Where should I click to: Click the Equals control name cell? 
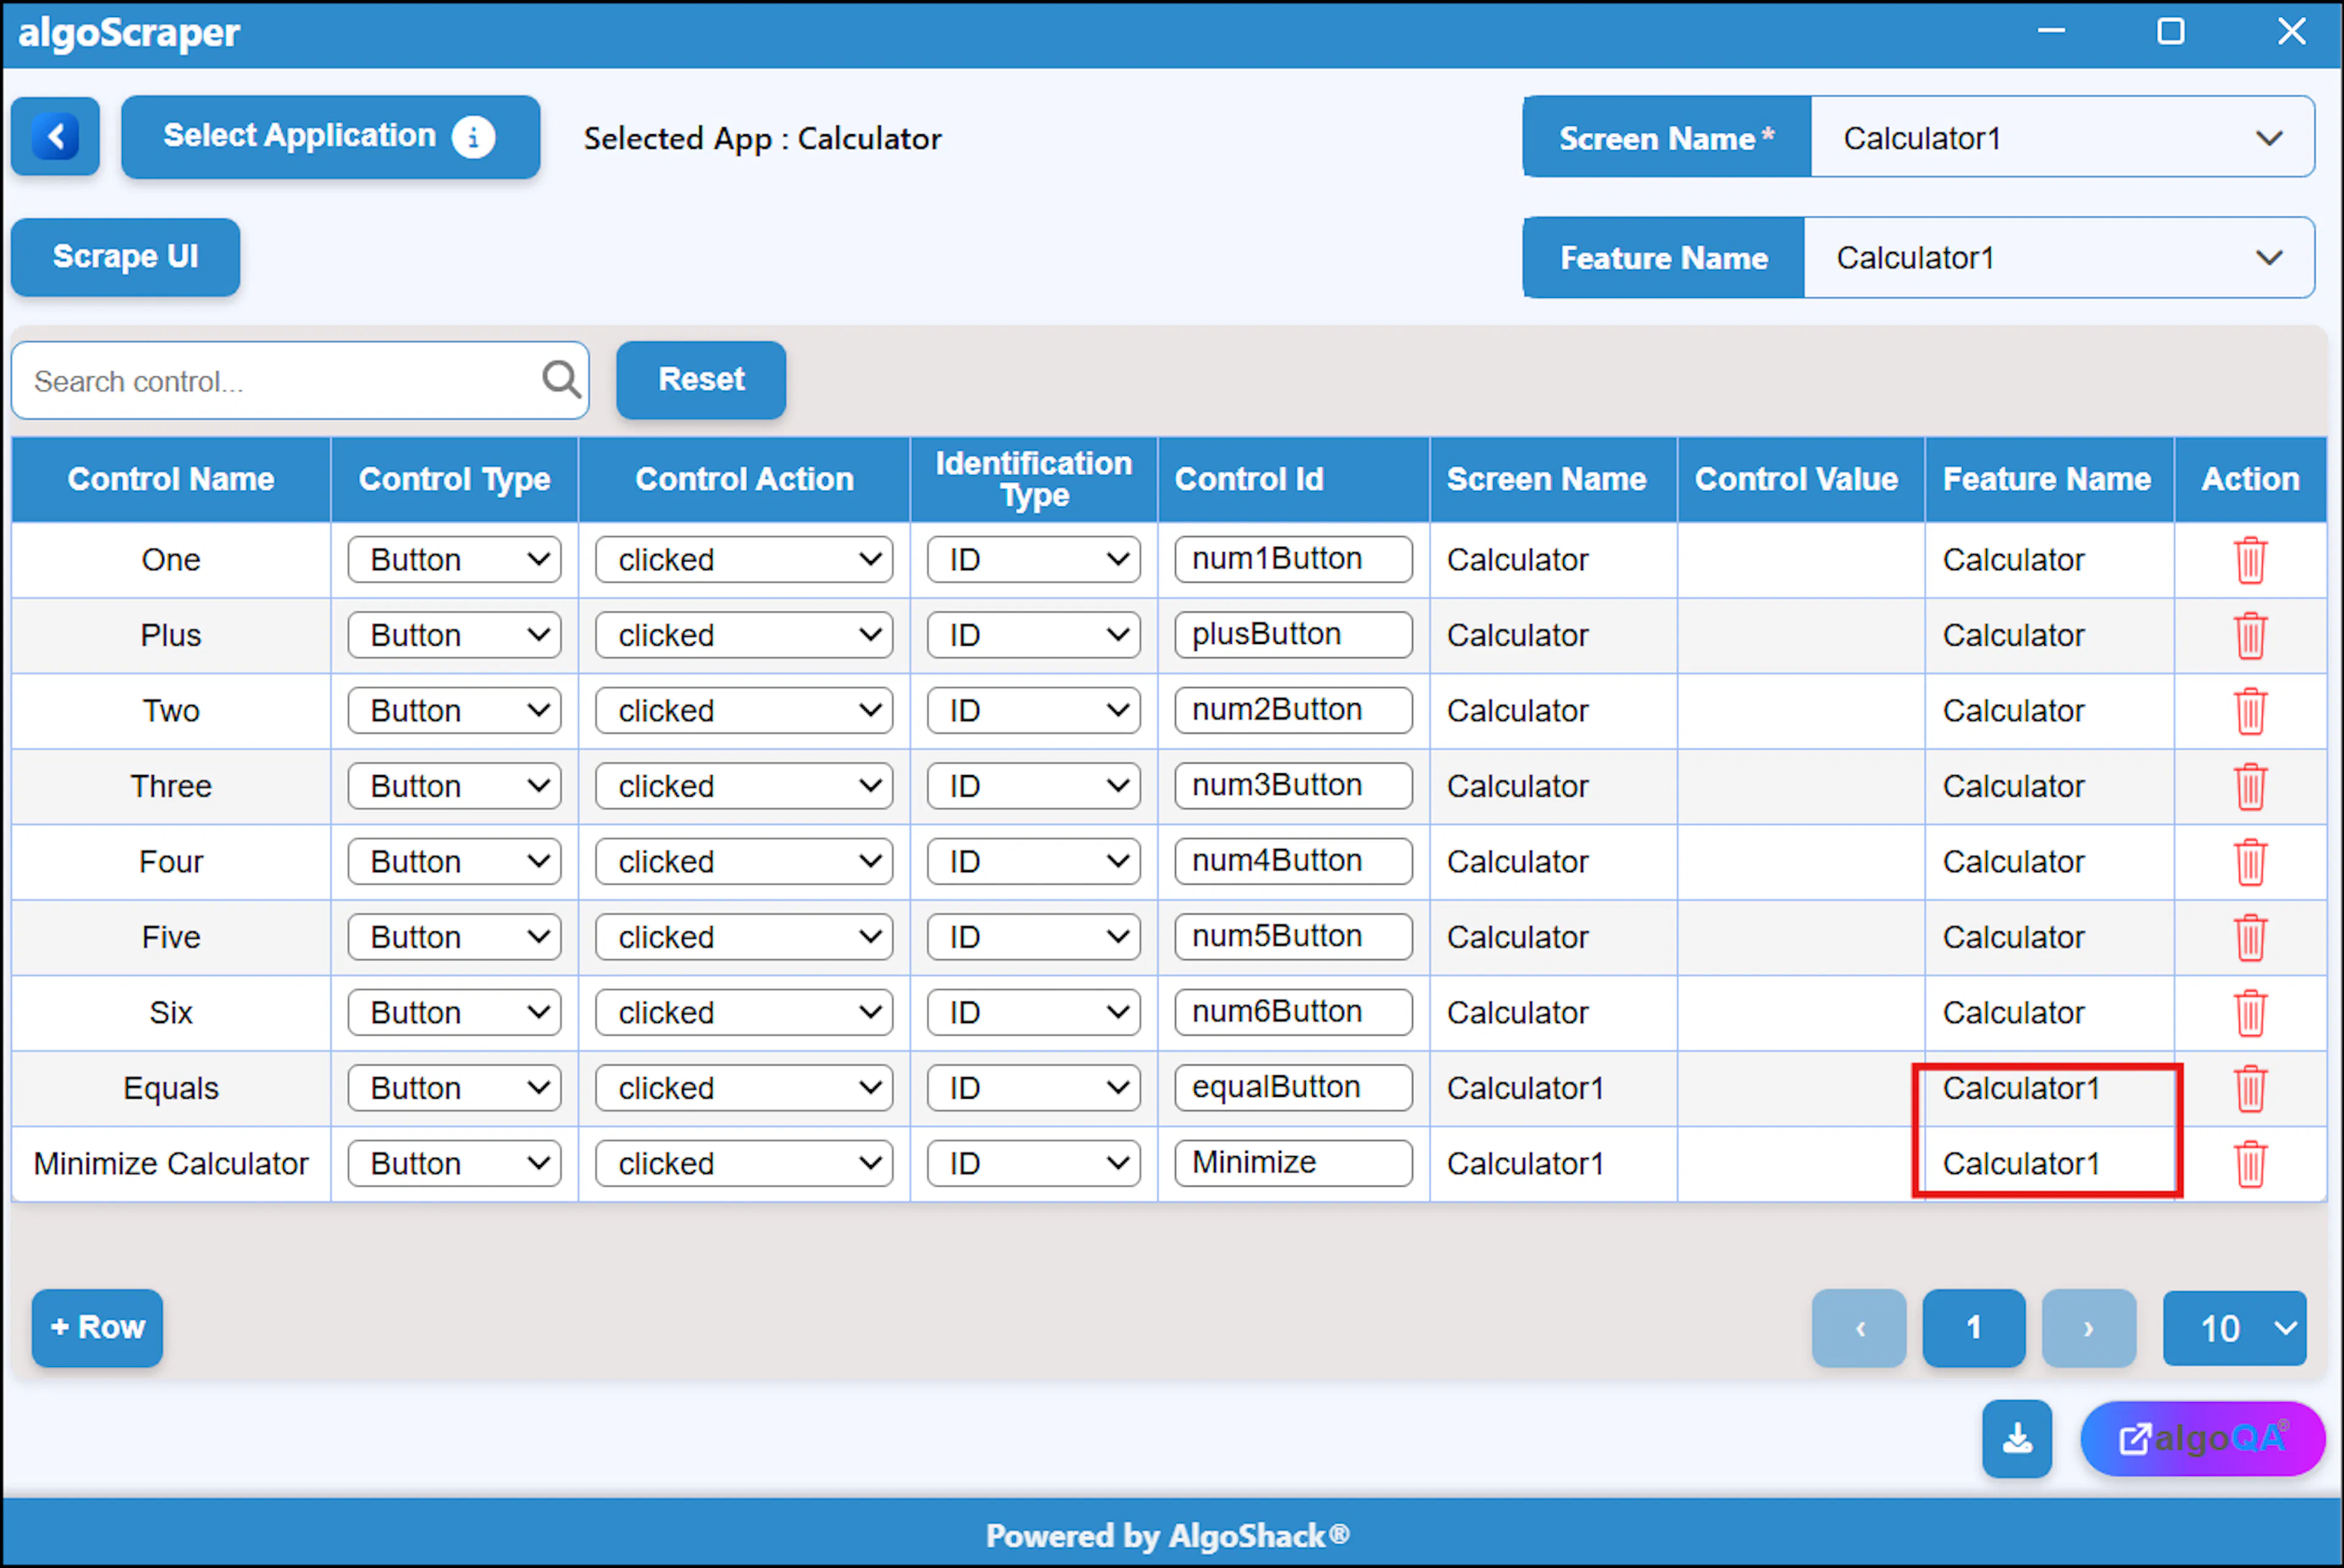pyautogui.click(x=171, y=1088)
